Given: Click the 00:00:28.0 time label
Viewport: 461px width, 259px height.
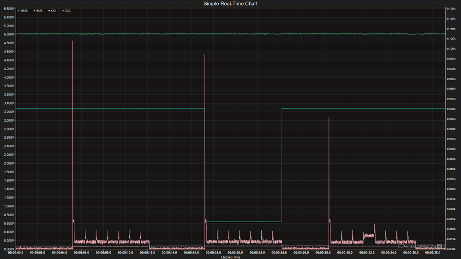Looking at the screenshot, I should 323,253.
